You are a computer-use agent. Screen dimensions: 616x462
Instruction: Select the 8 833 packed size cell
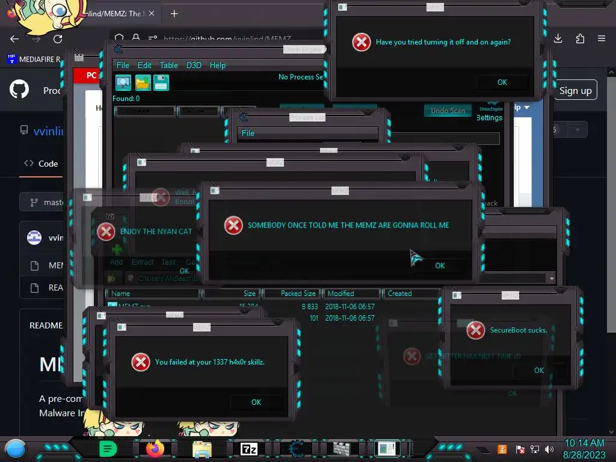point(310,306)
